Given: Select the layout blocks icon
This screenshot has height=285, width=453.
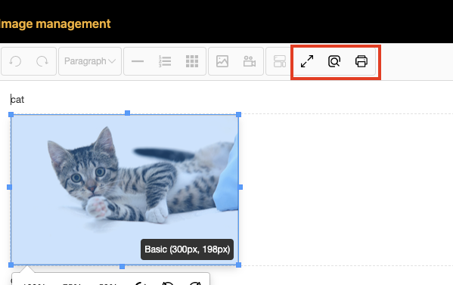Looking at the screenshot, I should (x=279, y=61).
